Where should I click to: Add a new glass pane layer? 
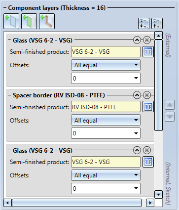coord(11,21)
